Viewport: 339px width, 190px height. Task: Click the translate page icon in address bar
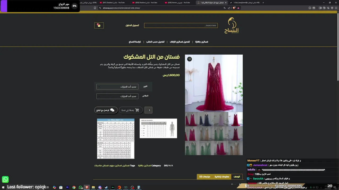click(x=225, y=8)
